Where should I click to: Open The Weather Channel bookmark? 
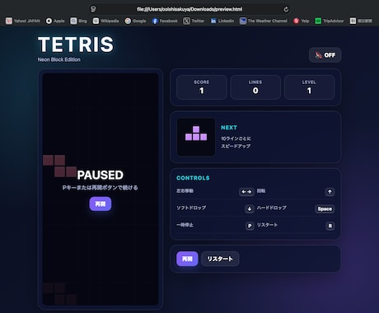[x=264, y=21]
